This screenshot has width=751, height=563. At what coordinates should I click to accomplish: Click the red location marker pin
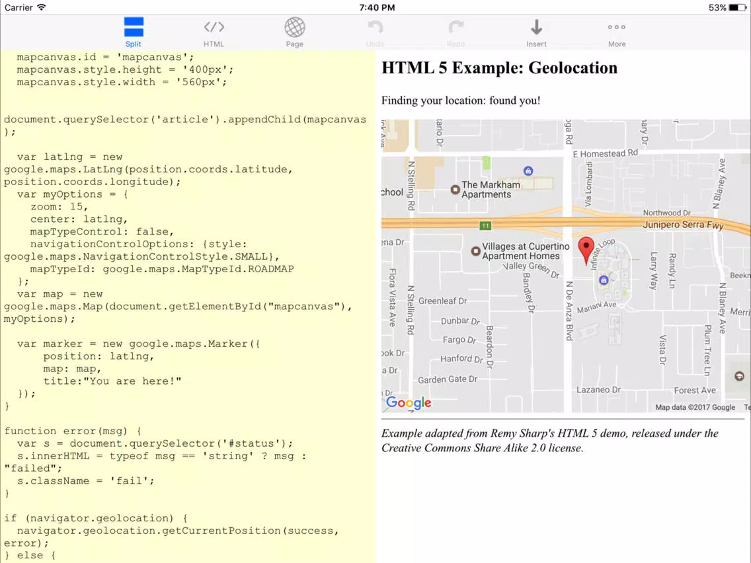(x=586, y=250)
